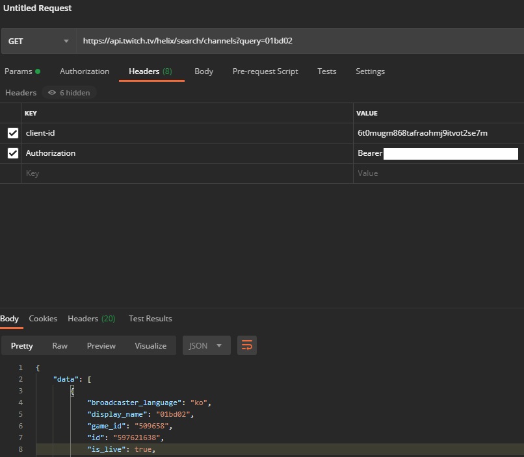Open the JSON format dropdown

click(x=207, y=345)
